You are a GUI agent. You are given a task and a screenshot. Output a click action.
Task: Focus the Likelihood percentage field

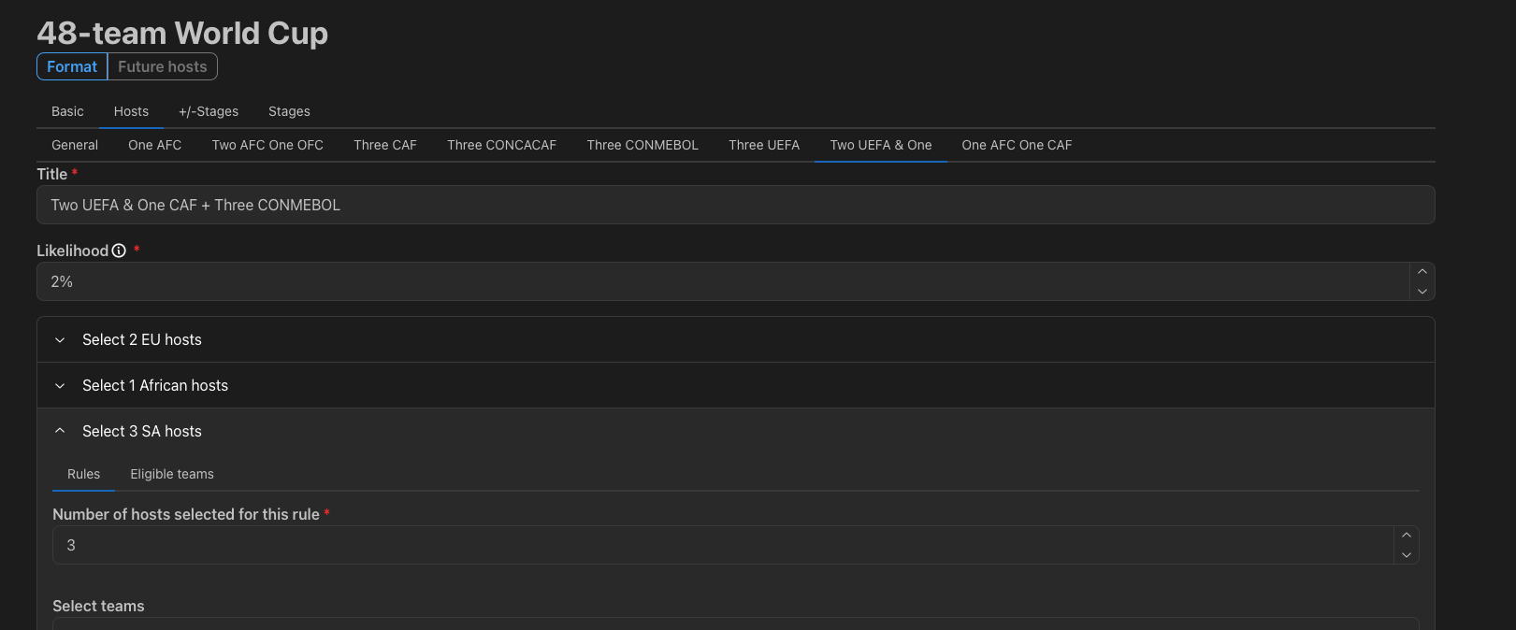[722, 281]
